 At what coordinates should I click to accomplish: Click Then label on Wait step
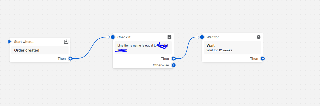click(254, 58)
